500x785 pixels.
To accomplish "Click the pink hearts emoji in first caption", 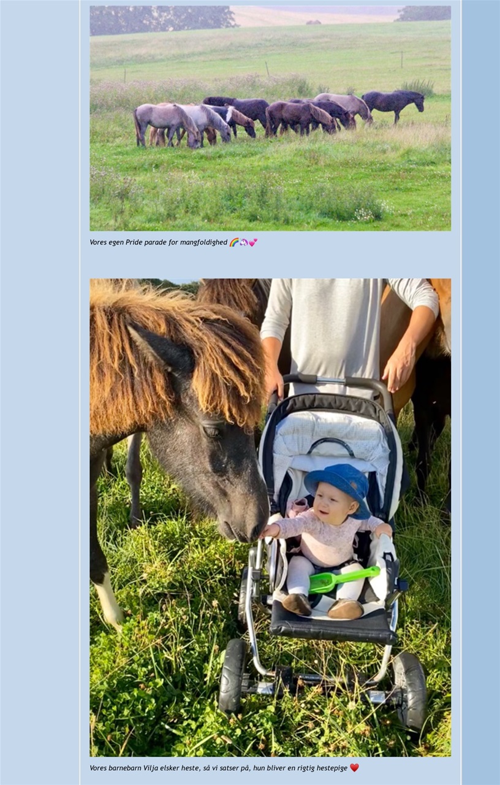I will (x=252, y=242).
